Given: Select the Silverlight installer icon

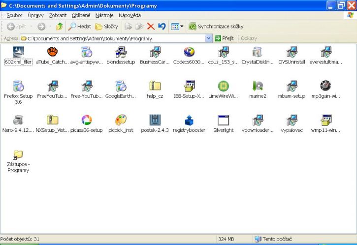Looking at the screenshot, I should (x=223, y=120).
